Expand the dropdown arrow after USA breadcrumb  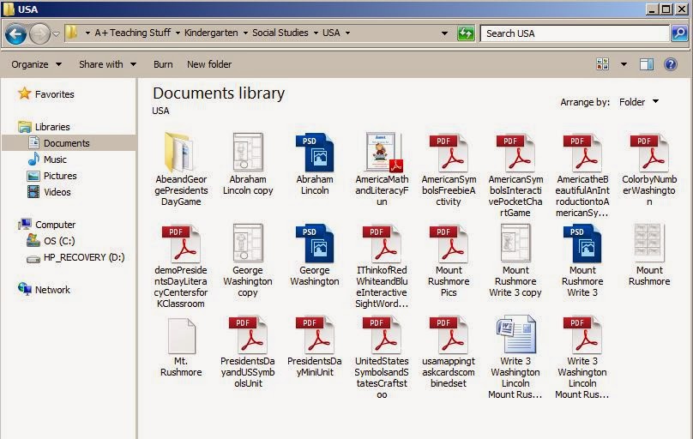click(348, 33)
